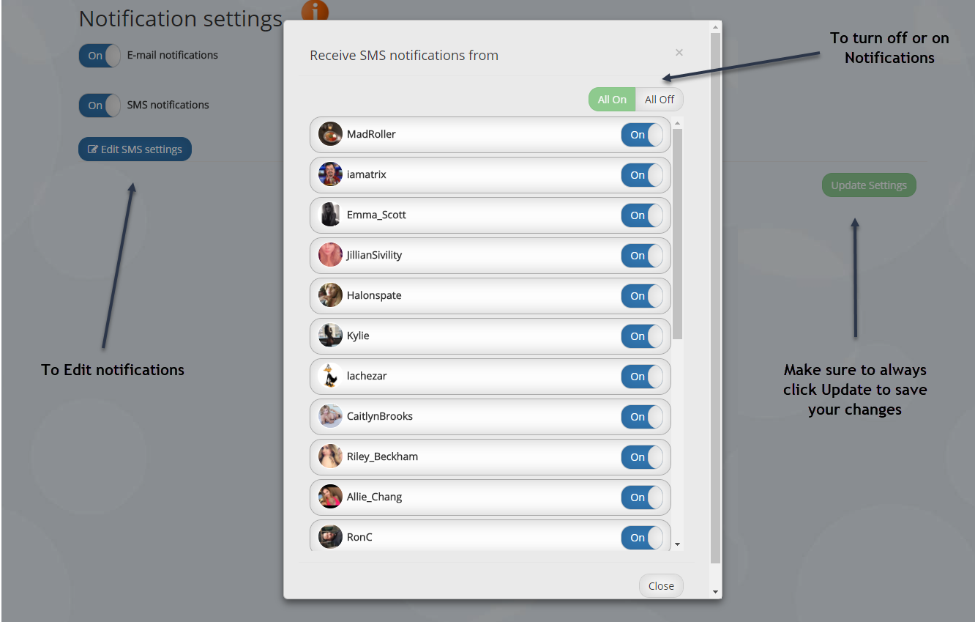Disable SMS notifications from Riley_Beckham
Screen dimensions: 975x622
(x=642, y=457)
